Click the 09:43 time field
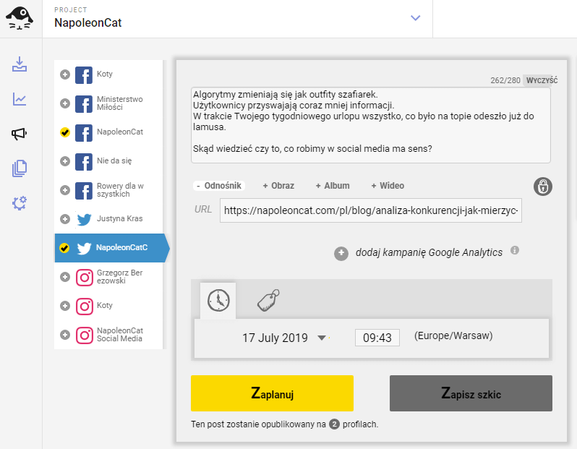 [377, 338]
